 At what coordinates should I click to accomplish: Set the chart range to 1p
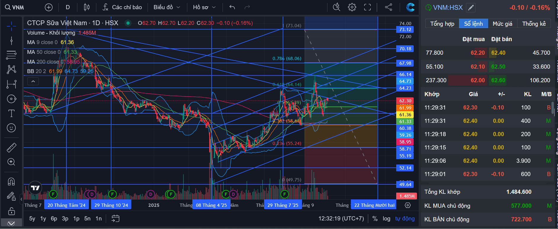[x=76, y=219]
